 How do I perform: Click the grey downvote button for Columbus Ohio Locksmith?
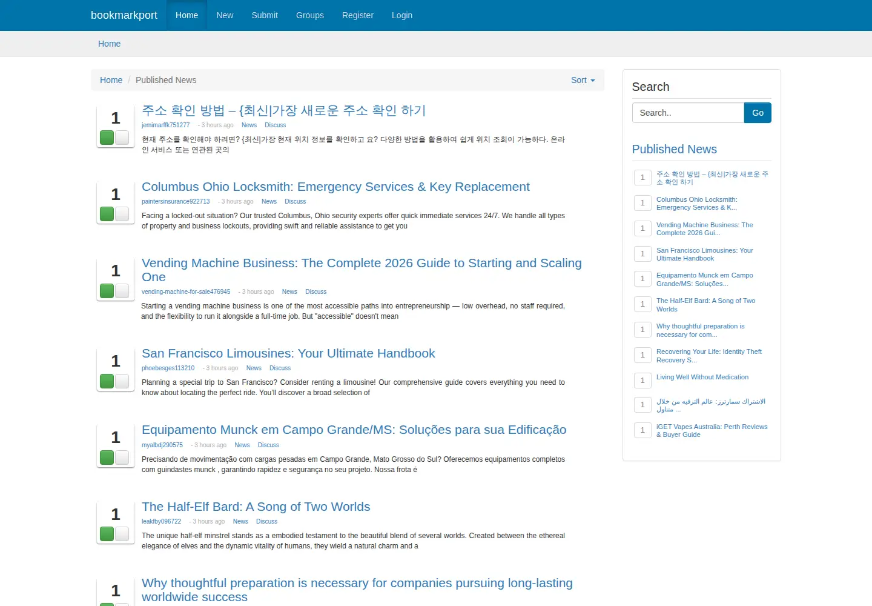(122, 214)
